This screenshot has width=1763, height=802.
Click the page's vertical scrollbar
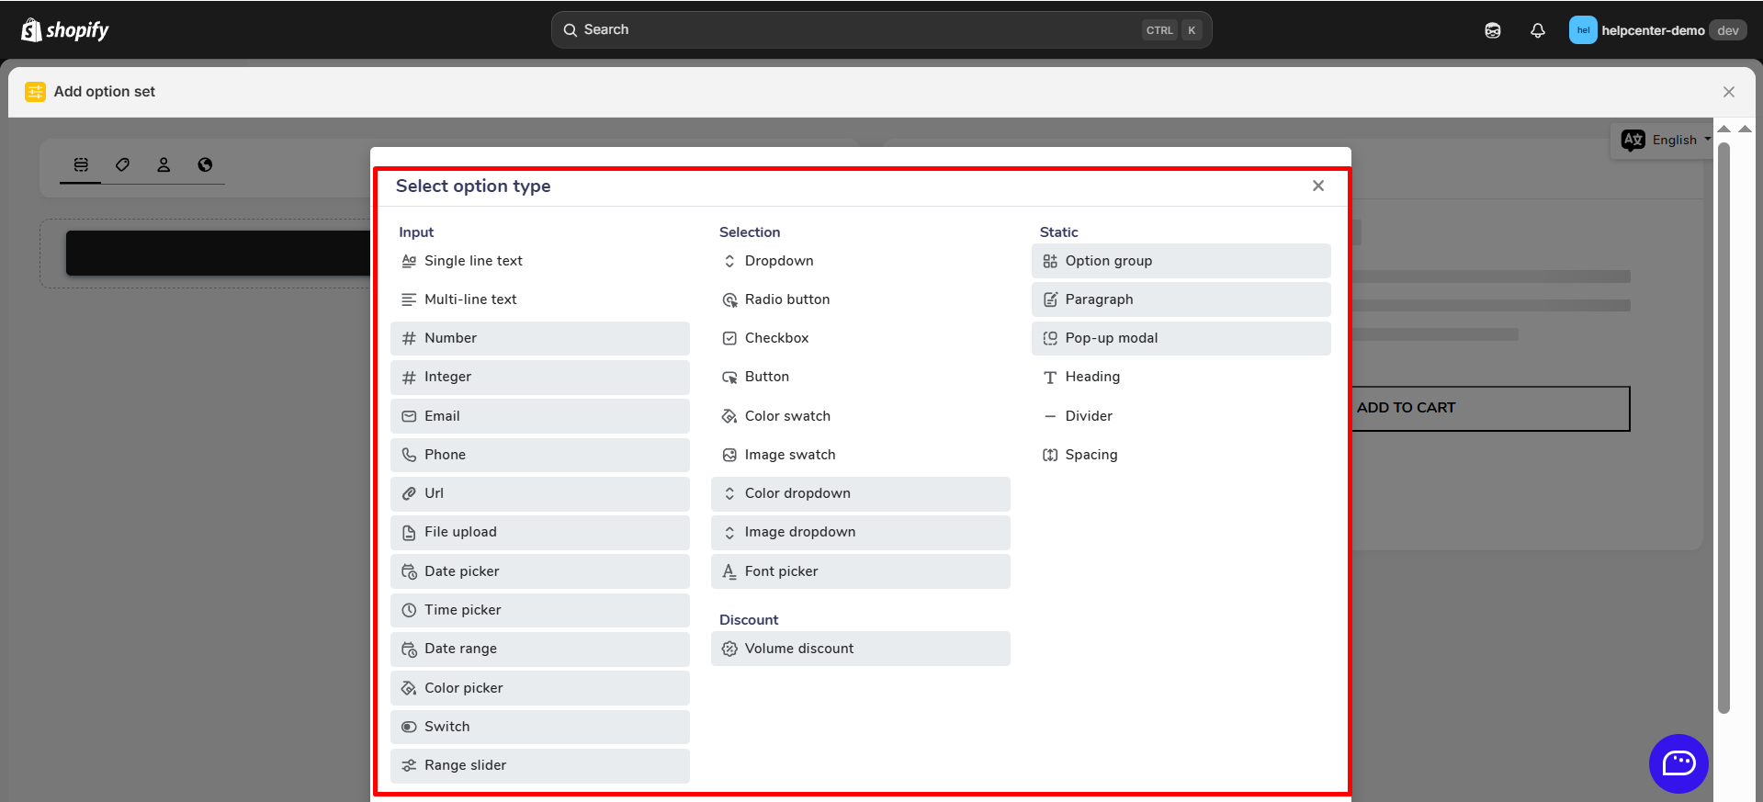[x=1724, y=427]
